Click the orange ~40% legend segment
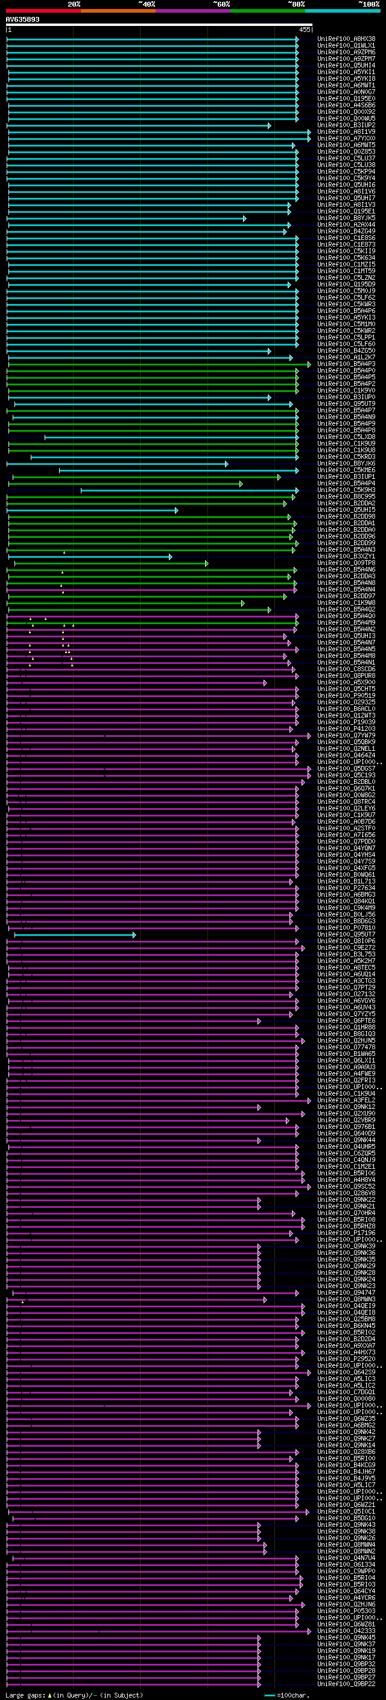The image size is (386, 1700). pyautogui.click(x=118, y=11)
